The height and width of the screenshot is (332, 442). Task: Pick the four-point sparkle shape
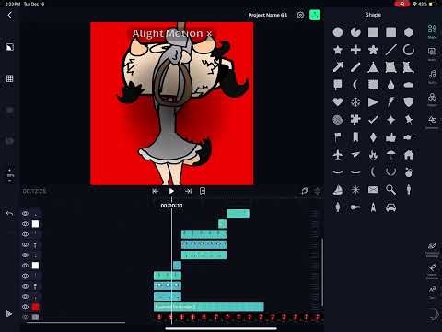[x=390, y=120]
